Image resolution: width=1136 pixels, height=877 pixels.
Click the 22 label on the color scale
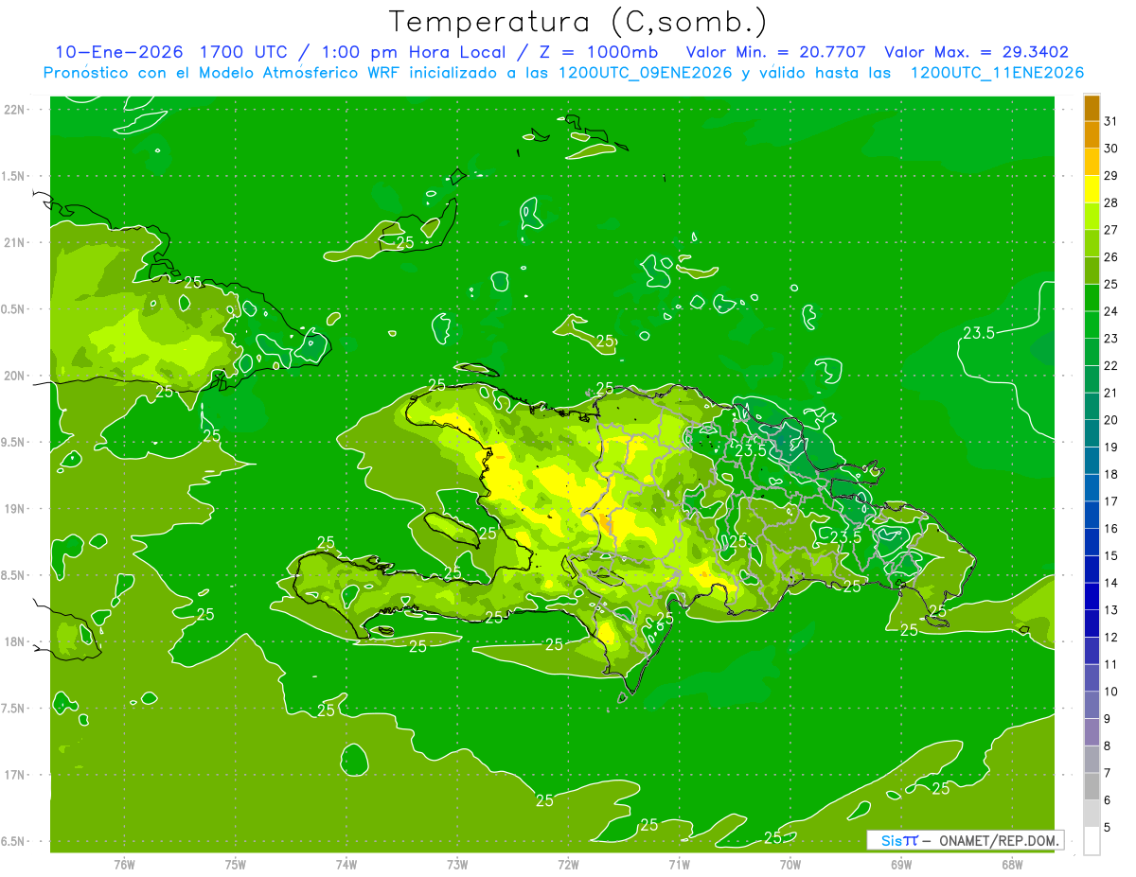(1111, 365)
